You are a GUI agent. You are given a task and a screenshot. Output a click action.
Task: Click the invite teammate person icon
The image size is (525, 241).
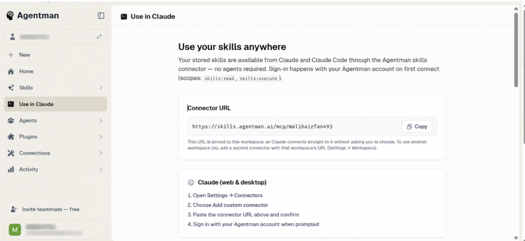pyautogui.click(x=13, y=209)
